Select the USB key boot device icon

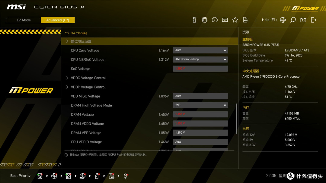97,176
